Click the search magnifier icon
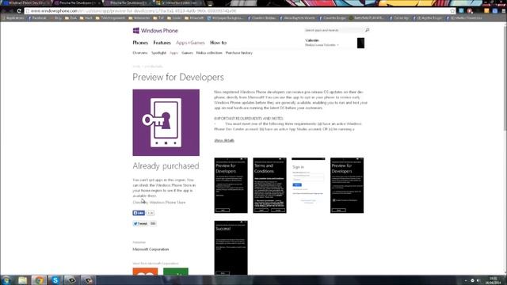The height and width of the screenshot is (285, 507). pos(367,30)
